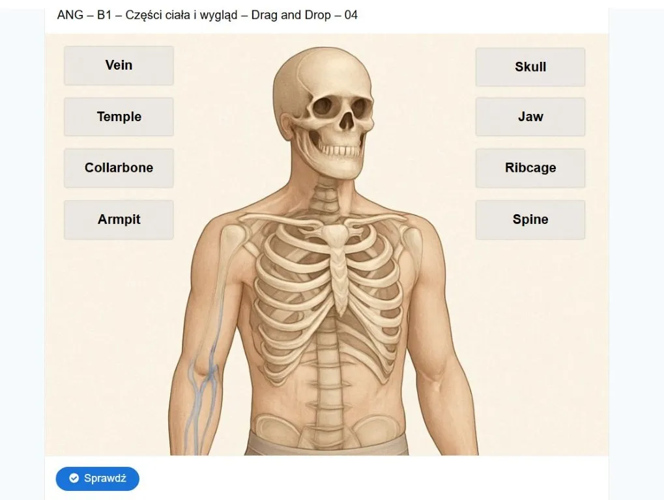Image resolution: width=664 pixels, height=500 pixels.
Task: Select the Skull label card
Action: 530,67
